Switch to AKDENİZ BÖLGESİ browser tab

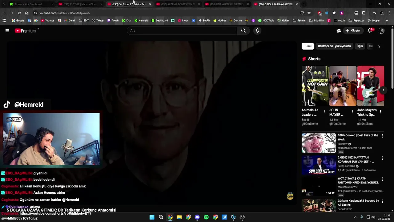[178, 4]
